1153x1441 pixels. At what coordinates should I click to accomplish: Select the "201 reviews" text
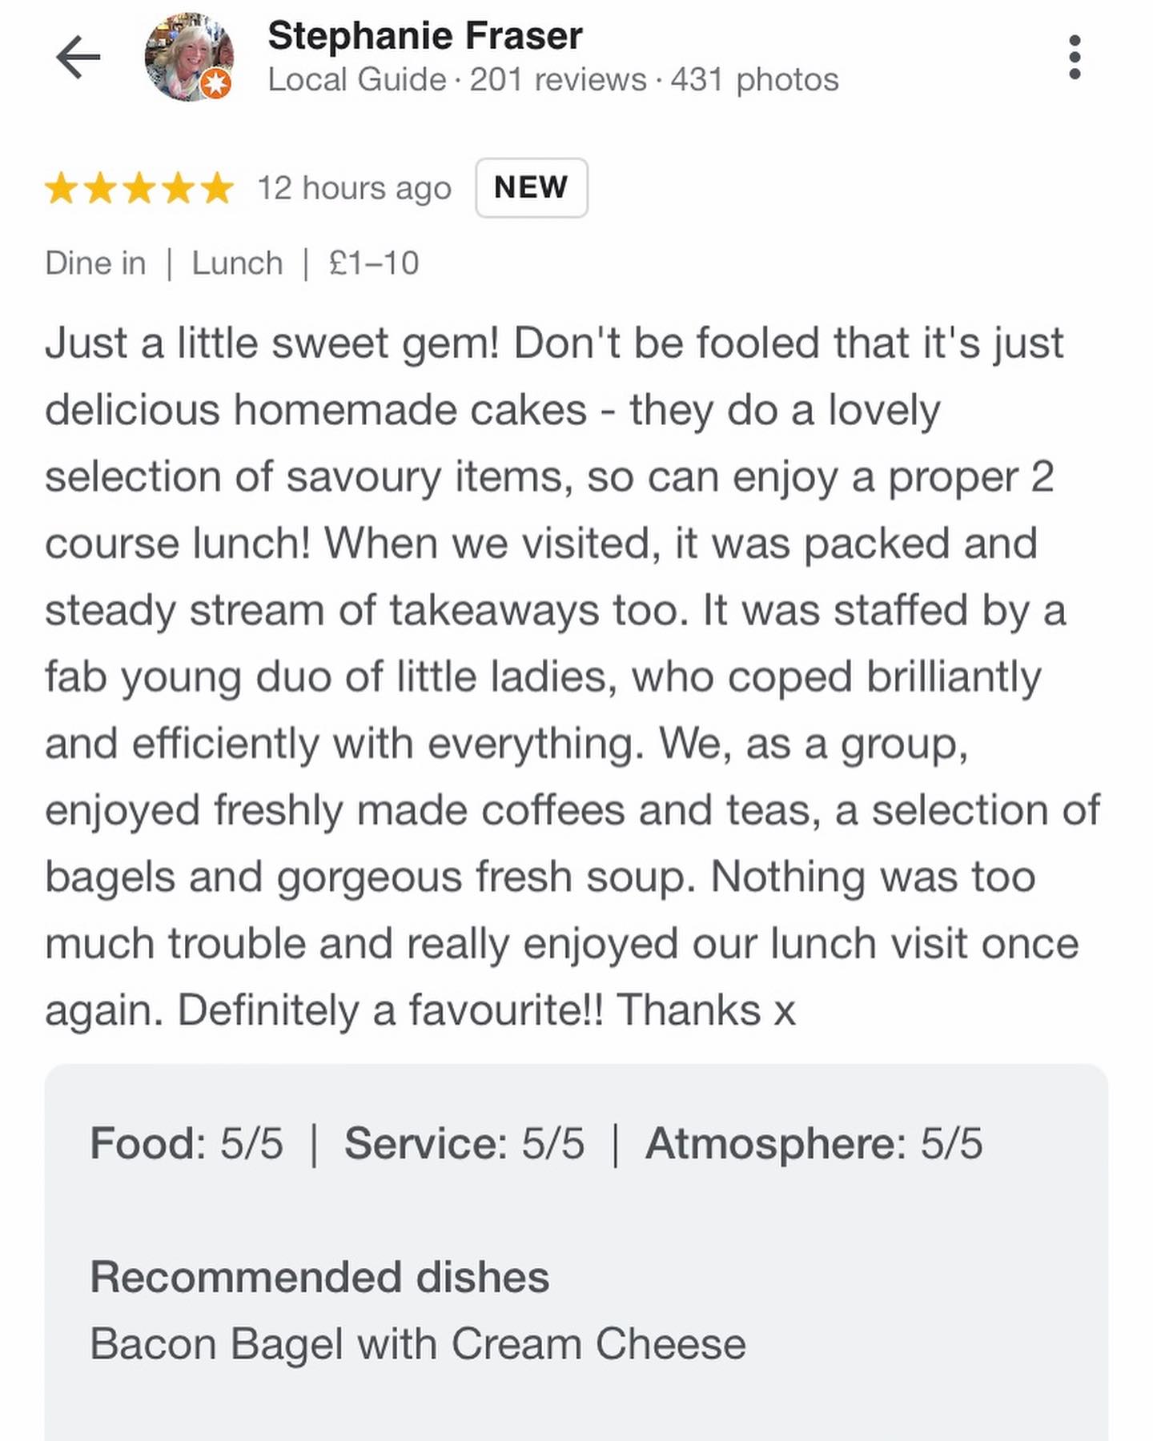click(x=557, y=80)
